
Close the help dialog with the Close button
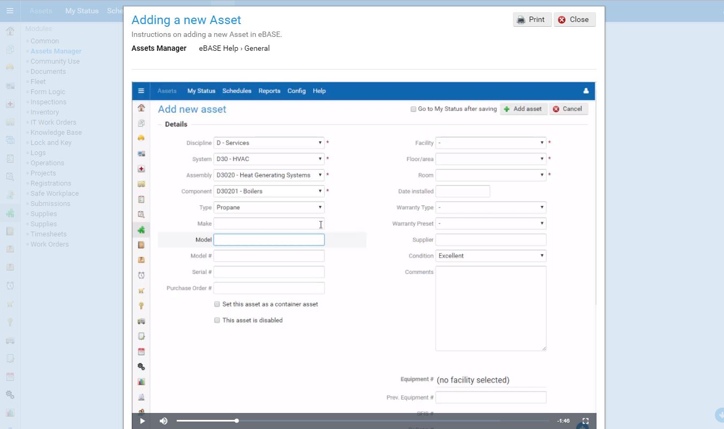(x=575, y=20)
